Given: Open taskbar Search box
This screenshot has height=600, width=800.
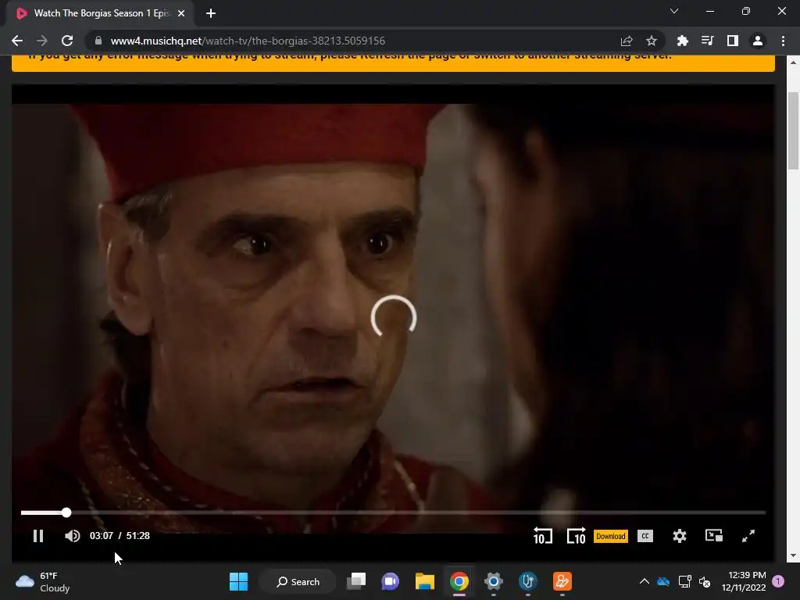Looking at the screenshot, I should [x=298, y=581].
